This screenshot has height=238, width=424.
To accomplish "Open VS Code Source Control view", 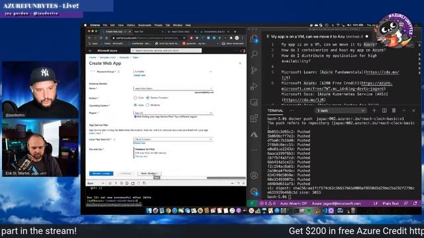I will click(254, 70).
